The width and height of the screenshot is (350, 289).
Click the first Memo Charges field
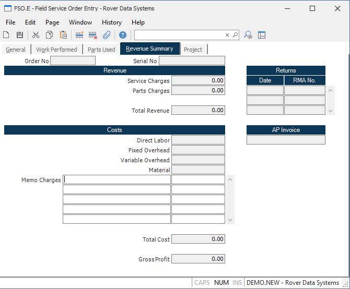(116, 179)
